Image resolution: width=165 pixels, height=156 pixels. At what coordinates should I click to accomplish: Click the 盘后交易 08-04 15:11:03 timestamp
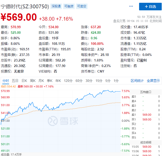click(137, 21)
